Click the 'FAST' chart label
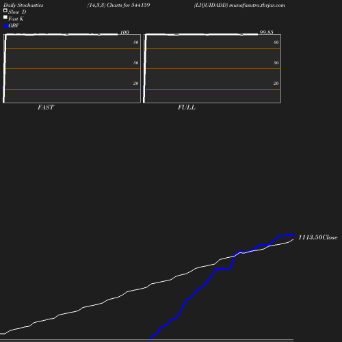 click(x=46, y=107)
